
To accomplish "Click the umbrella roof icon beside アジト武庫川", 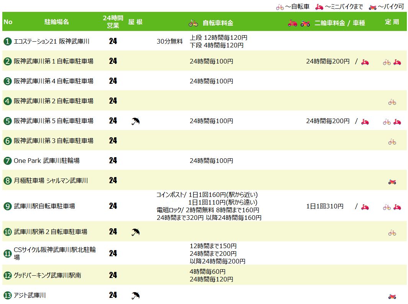I will [135, 295].
